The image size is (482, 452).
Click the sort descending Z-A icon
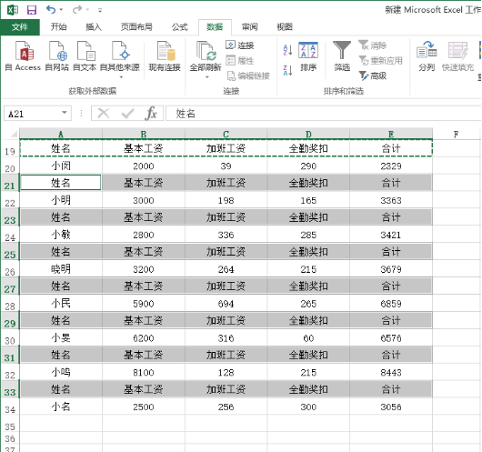pyautogui.click(x=287, y=70)
